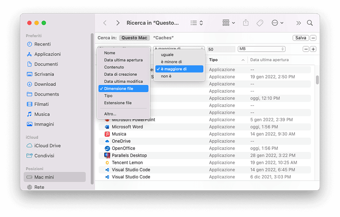Select the Microsoft Word row
The height and width of the screenshot is (217, 340).
204,127
